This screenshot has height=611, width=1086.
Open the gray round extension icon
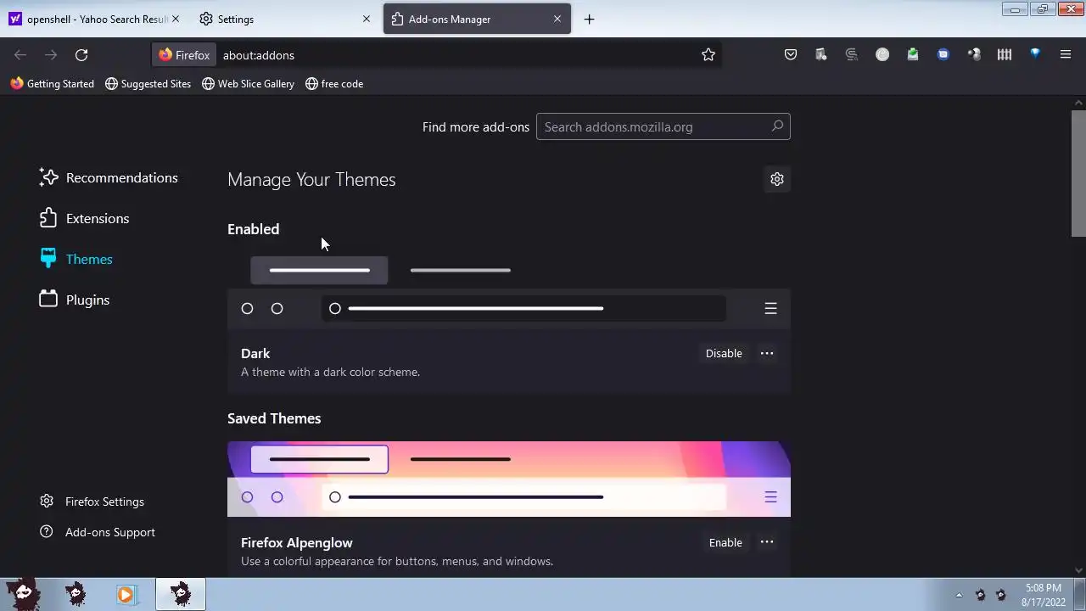(x=882, y=55)
